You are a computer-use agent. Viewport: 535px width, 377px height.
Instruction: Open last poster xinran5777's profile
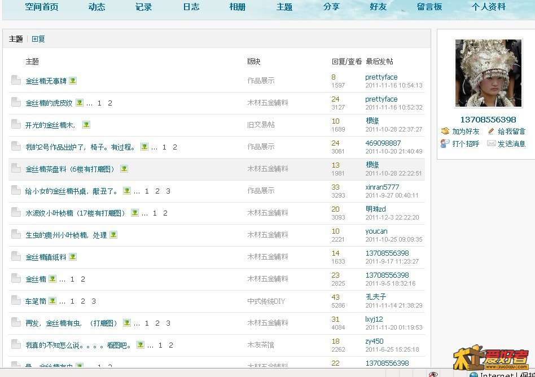coord(382,187)
